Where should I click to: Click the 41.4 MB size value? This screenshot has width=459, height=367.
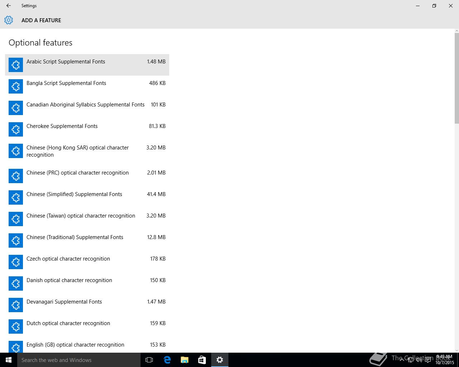pos(156,194)
